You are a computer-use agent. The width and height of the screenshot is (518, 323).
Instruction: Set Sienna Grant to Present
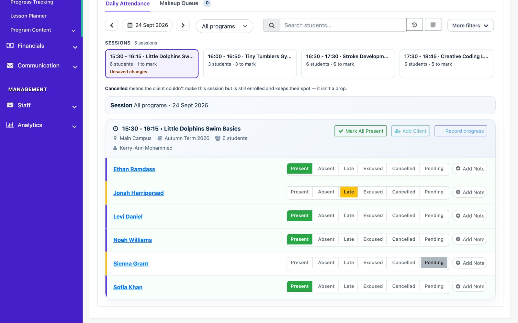pos(299,263)
